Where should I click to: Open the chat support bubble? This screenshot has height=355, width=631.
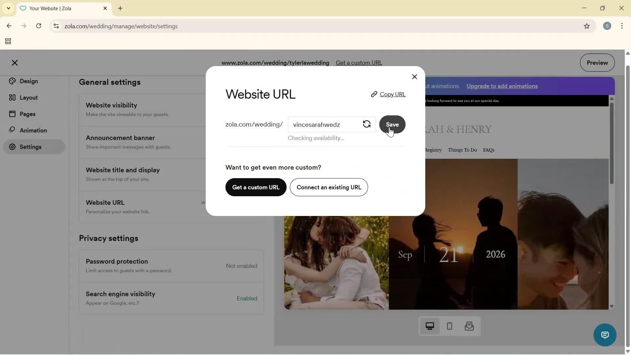tap(605, 335)
